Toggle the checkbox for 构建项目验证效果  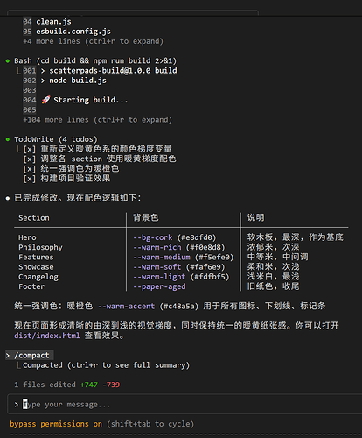pos(30,179)
